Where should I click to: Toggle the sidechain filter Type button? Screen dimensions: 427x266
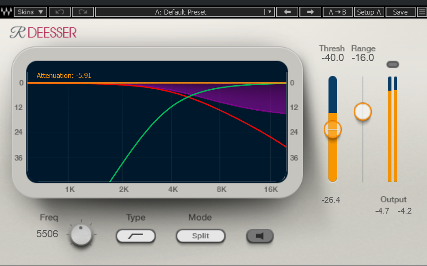pyautogui.click(x=136, y=236)
